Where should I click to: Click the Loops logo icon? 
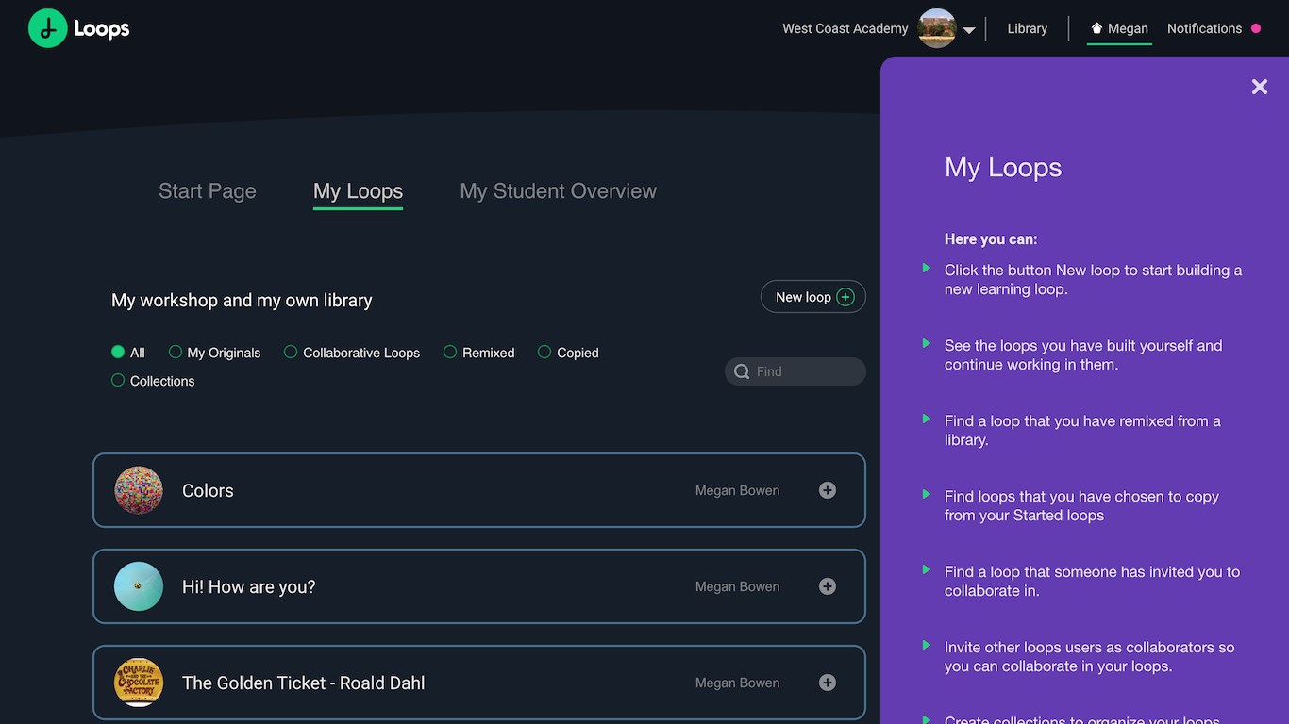47,28
